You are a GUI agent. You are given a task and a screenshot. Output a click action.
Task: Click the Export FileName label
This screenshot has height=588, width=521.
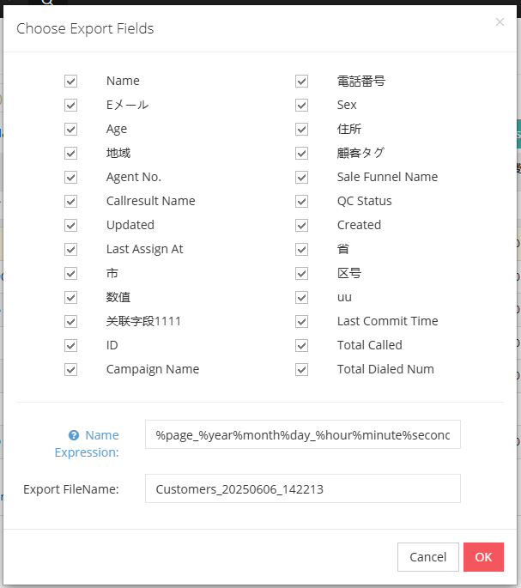tap(71, 489)
